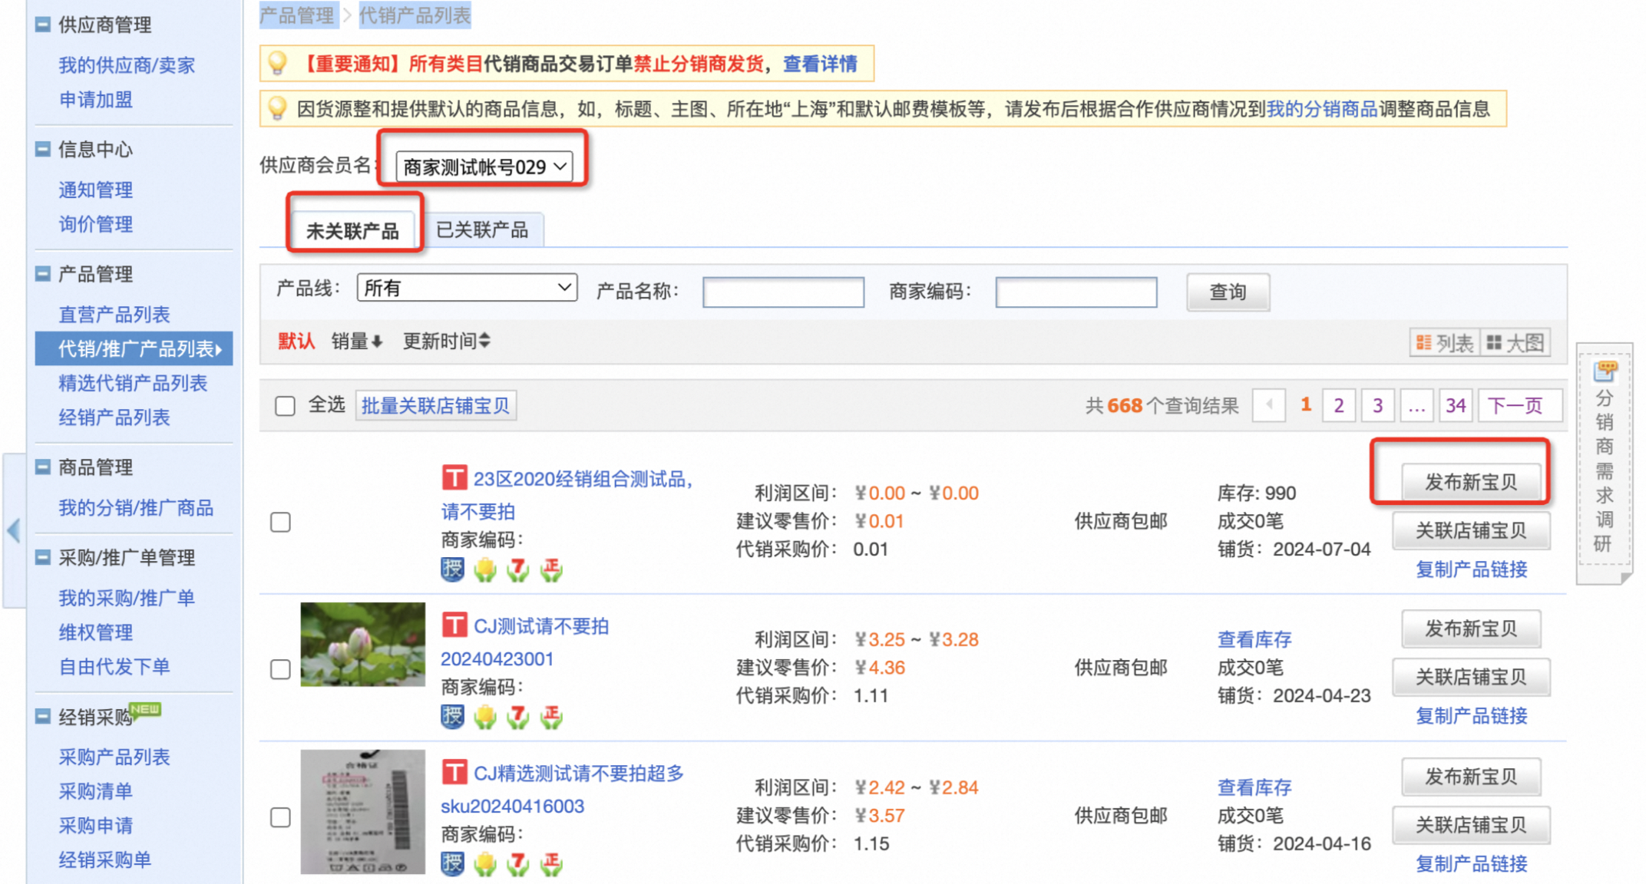Open 精选代销产品列表 in sidebar

tap(134, 383)
